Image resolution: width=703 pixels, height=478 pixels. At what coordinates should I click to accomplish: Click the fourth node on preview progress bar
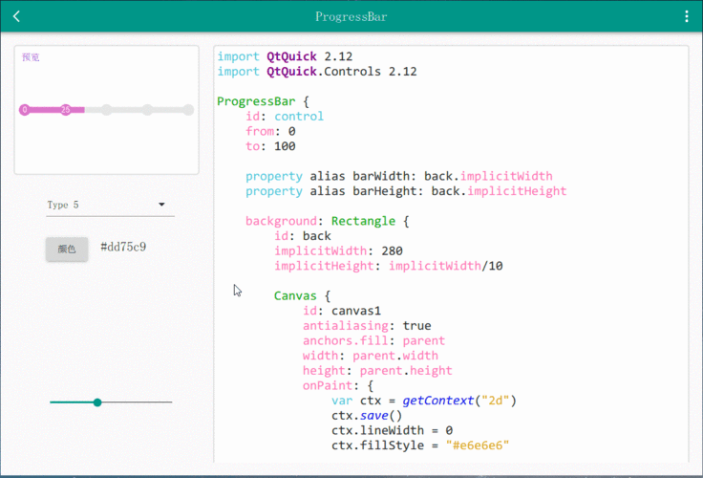[147, 110]
